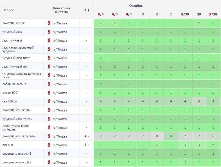Click the Yandex icon in the "люк чугунный тип т" row
Screen dimensions: 221x167
[x=49, y=67]
